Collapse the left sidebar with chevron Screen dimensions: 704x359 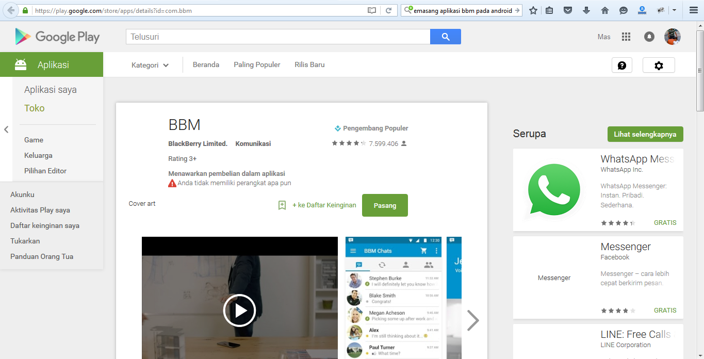tap(6, 129)
